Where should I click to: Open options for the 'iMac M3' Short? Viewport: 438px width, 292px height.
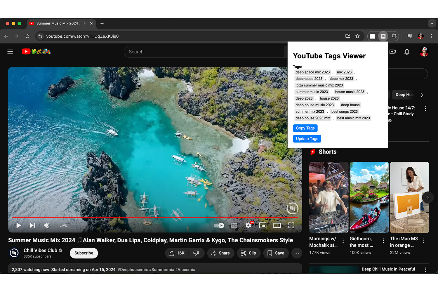click(x=424, y=241)
